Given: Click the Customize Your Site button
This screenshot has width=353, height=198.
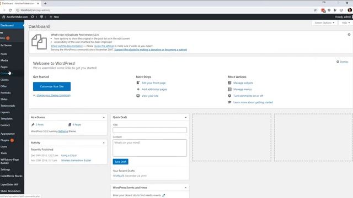Looking at the screenshot, I should (x=52, y=86).
